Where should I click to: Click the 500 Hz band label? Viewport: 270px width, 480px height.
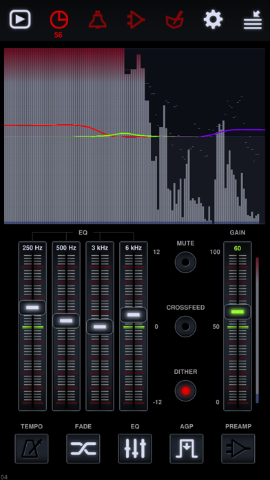pos(66,248)
